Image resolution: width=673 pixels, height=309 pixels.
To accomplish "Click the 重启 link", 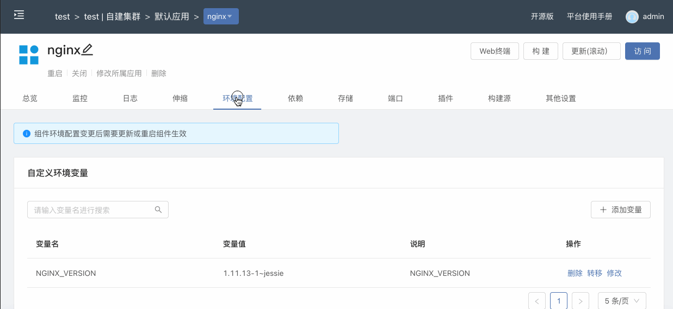I will click(x=55, y=73).
